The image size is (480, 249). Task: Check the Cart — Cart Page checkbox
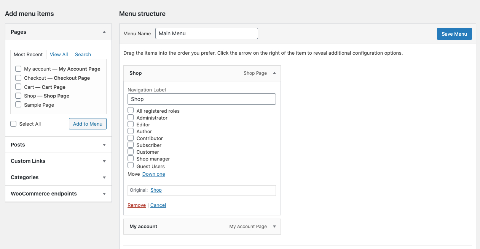pyautogui.click(x=18, y=87)
